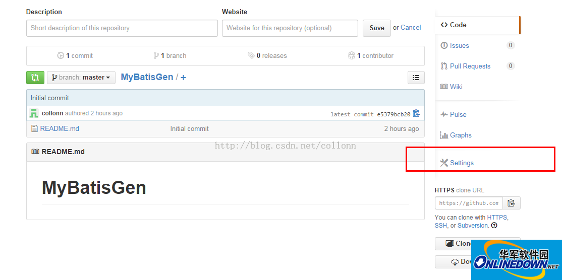
Task: Click the README.md file document icon
Action: [x=34, y=128]
